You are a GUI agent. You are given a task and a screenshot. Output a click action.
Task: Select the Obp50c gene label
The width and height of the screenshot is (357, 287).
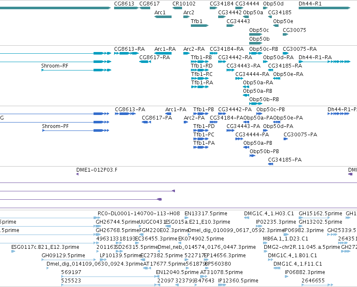(x=259, y=30)
